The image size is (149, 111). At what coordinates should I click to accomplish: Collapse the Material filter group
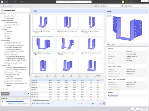(1, 29)
